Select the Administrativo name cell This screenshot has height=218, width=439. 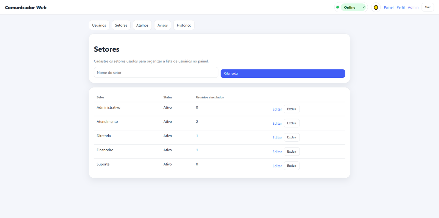[108, 107]
